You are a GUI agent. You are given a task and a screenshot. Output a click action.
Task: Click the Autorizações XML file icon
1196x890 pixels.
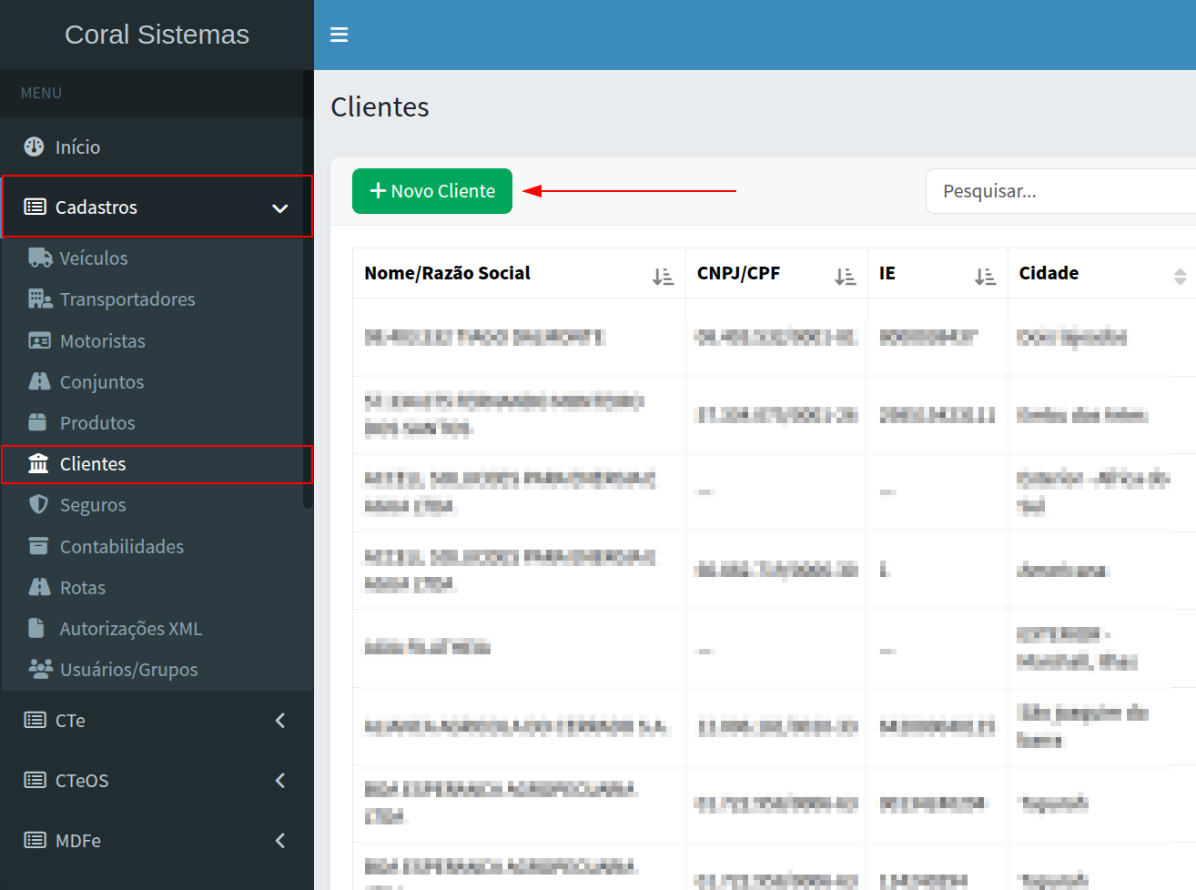tap(37, 628)
